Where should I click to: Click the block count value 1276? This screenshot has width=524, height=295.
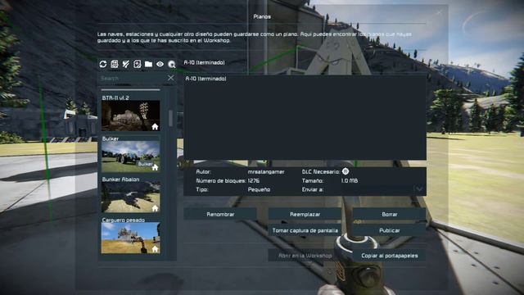[253, 180]
